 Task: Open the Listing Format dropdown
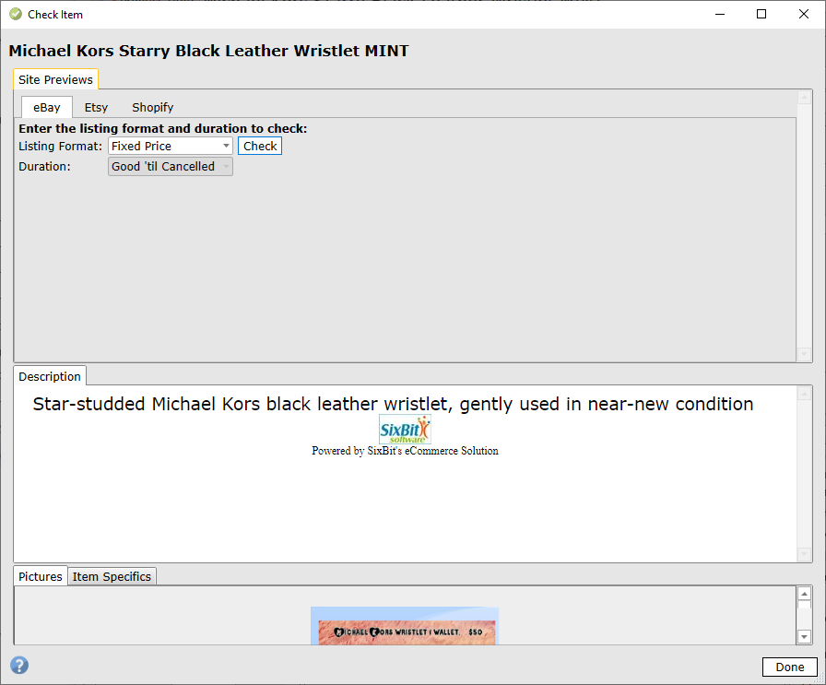(171, 146)
